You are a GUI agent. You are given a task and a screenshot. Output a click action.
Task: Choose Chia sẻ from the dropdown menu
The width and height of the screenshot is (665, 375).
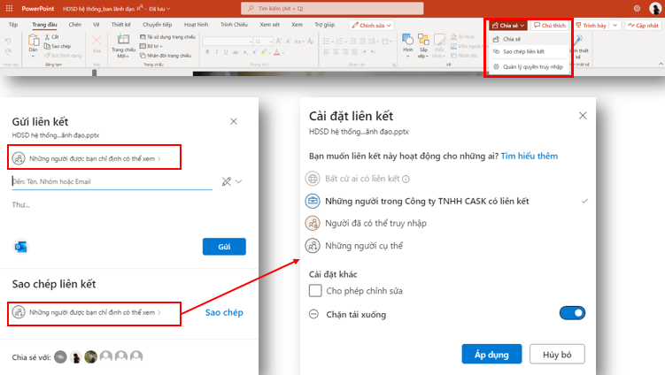tap(530, 39)
